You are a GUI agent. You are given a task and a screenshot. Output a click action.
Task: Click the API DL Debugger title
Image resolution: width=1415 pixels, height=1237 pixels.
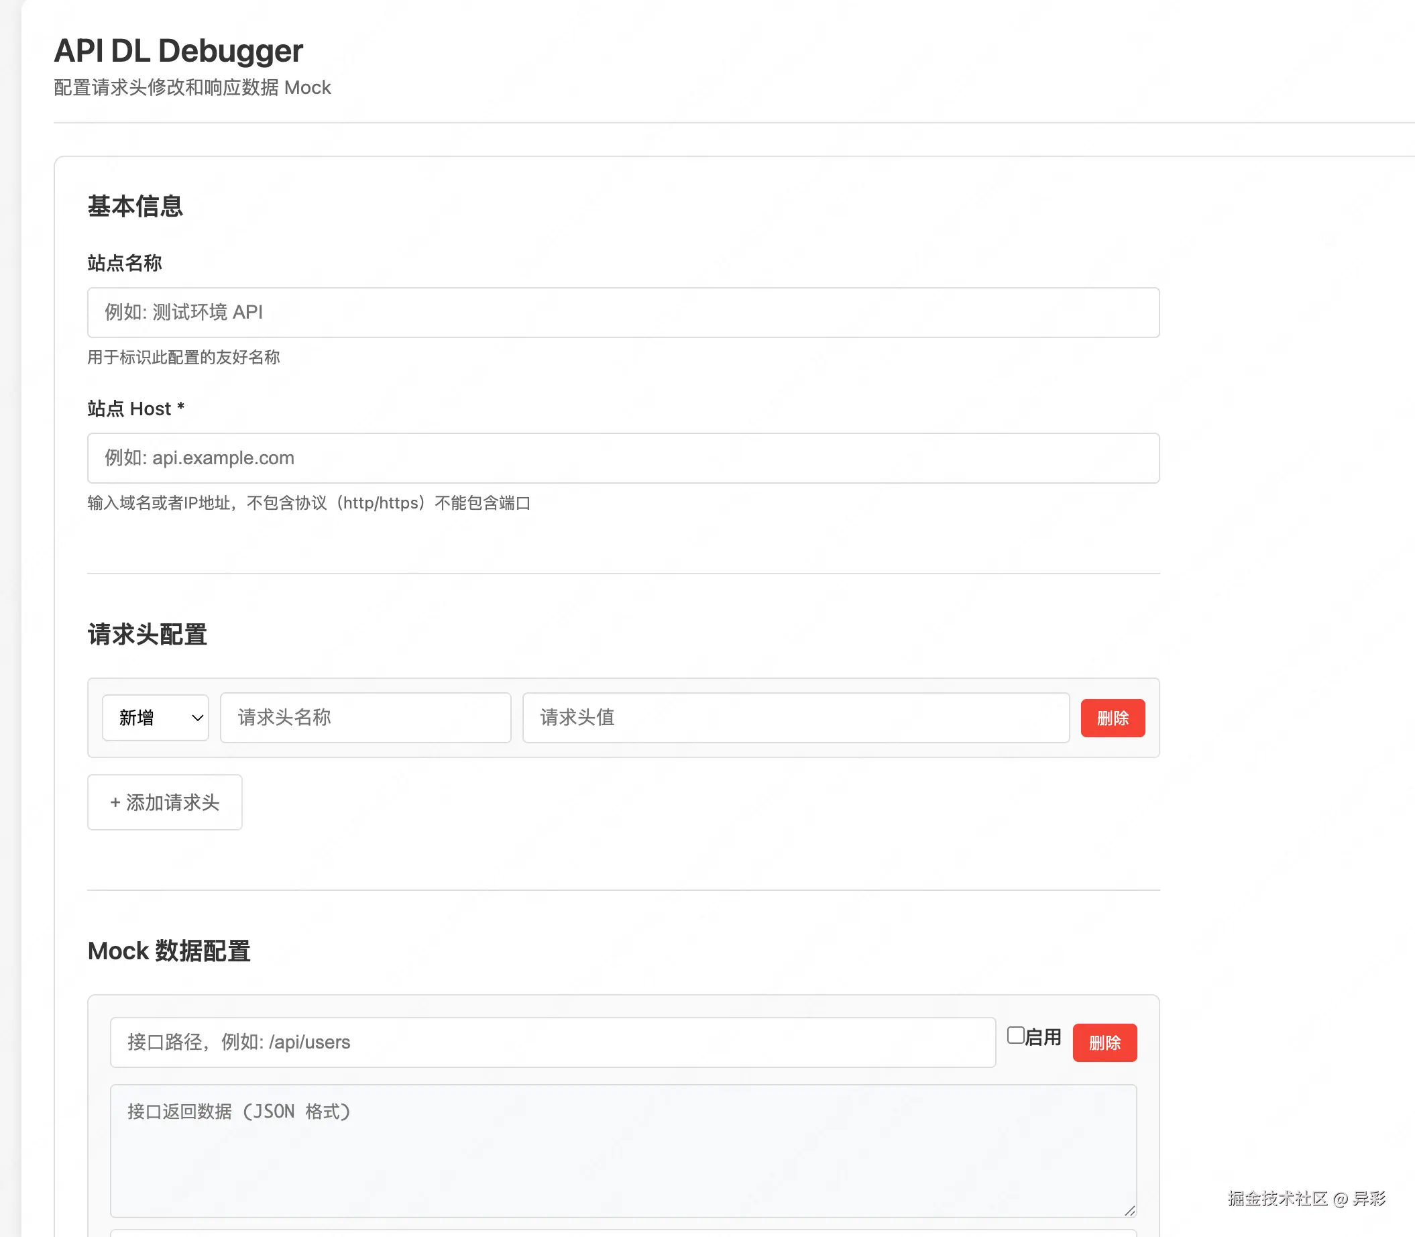coord(178,51)
